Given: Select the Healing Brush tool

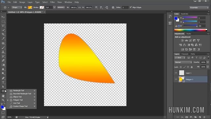Looking at the screenshot, I should (3, 43).
